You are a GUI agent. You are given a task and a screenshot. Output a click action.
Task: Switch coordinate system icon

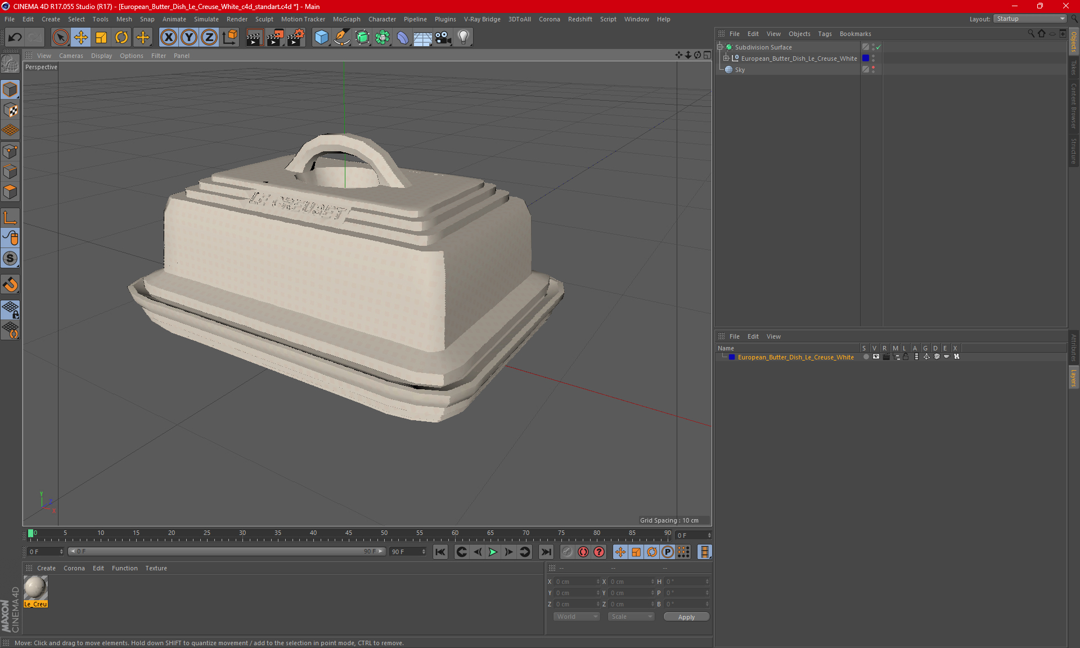229,38
